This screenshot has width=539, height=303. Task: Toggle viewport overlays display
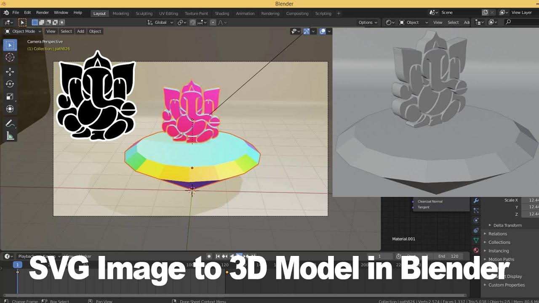click(323, 31)
